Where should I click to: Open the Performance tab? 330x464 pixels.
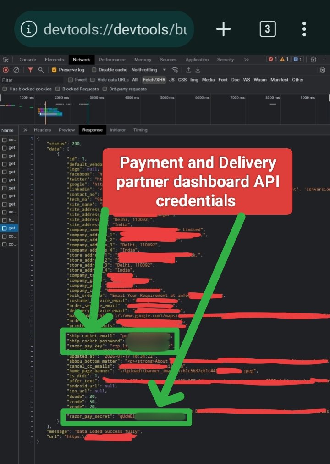[112, 60]
